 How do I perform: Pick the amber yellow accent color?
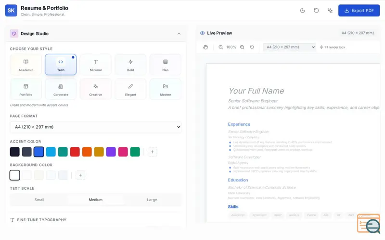99,152
